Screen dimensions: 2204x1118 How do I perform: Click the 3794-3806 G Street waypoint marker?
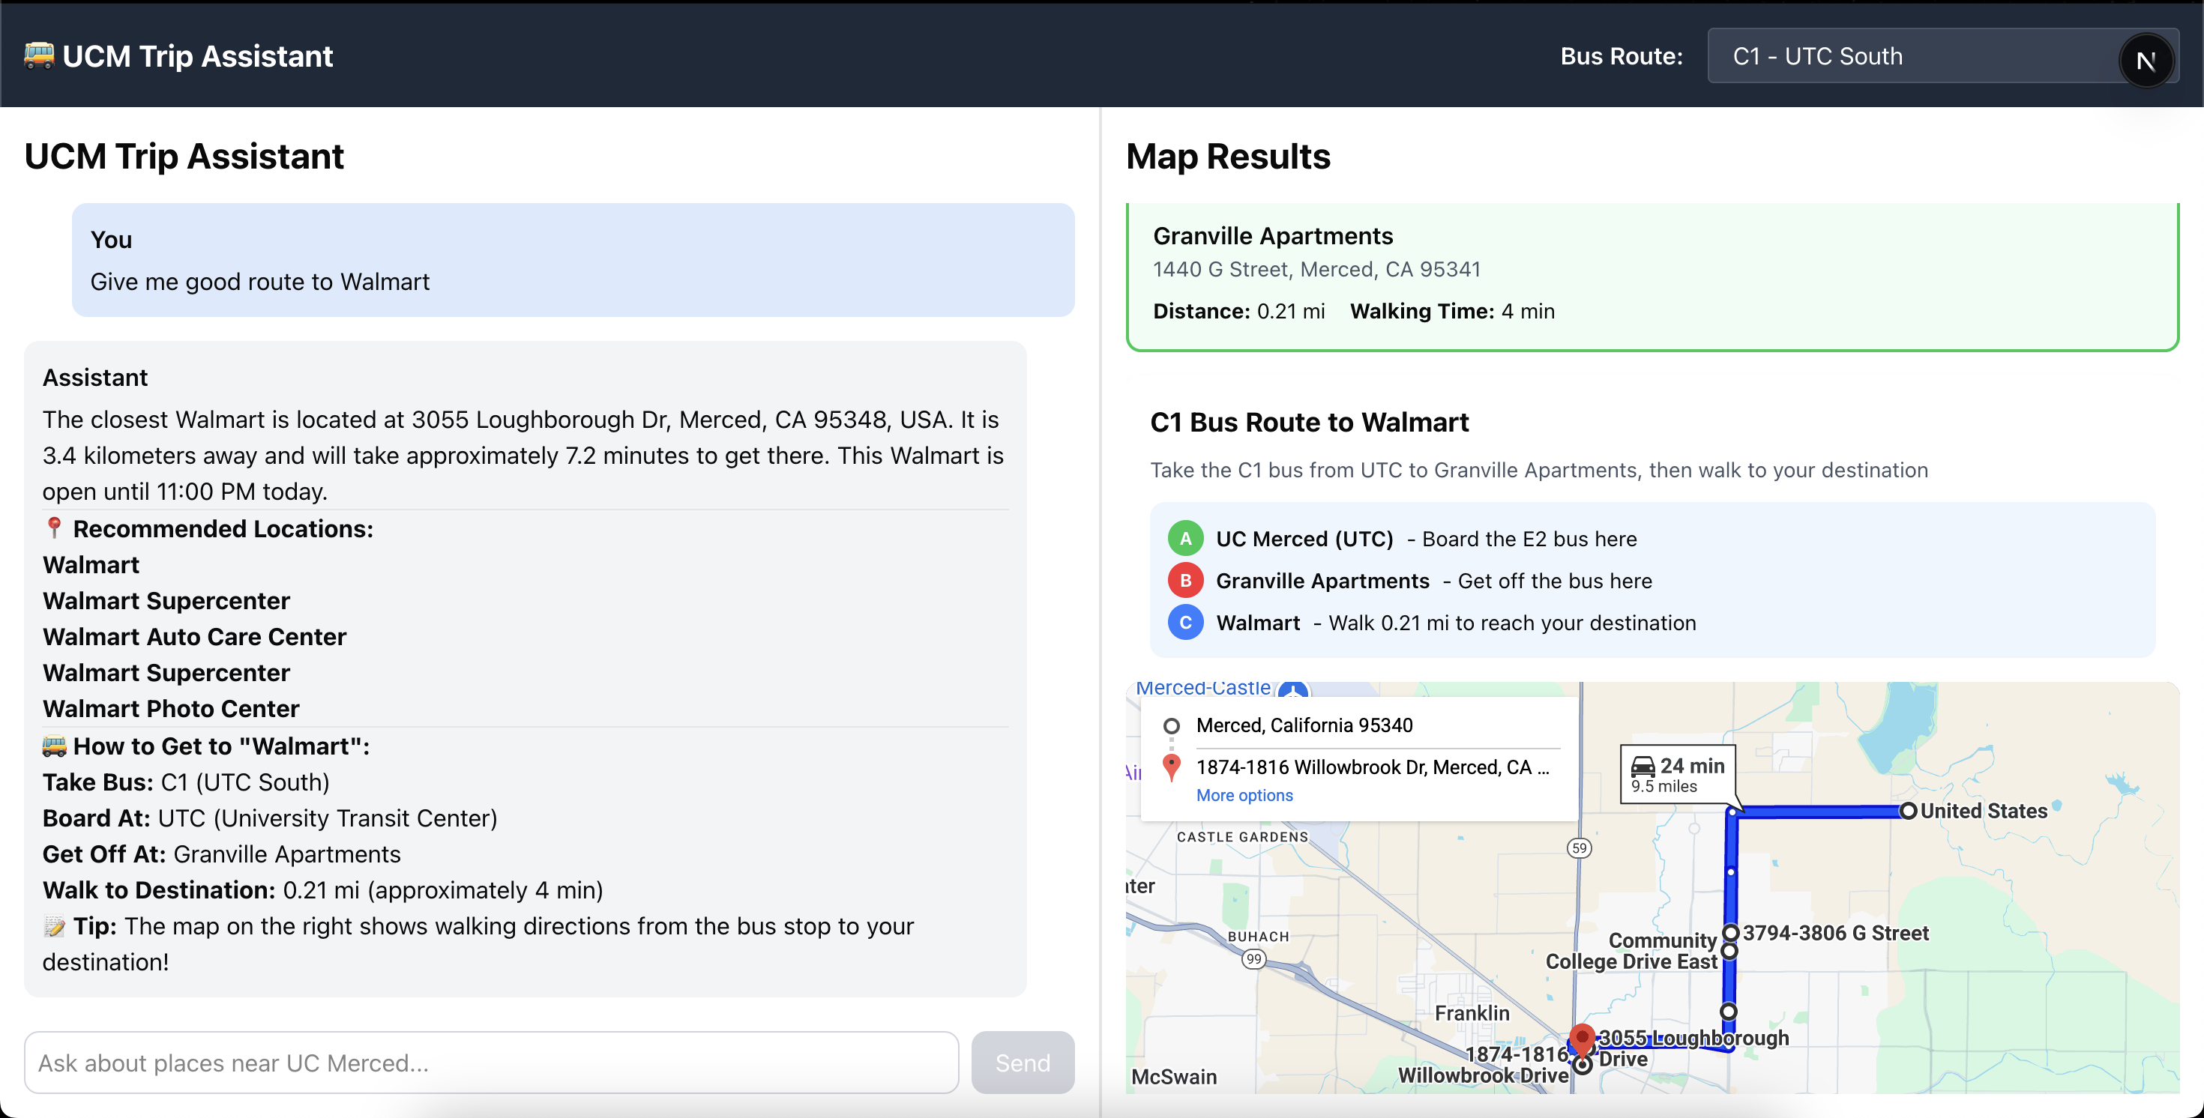click(1730, 932)
